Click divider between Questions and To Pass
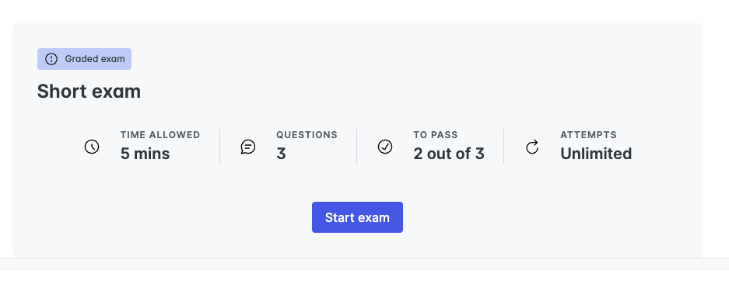 (356, 147)
